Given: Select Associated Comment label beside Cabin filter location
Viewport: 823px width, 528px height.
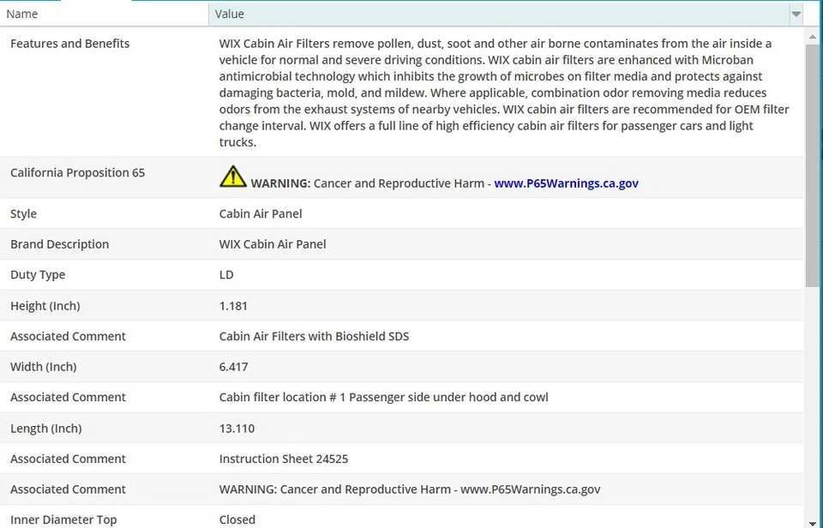Looking at the screenshot, I should (69, 397).
